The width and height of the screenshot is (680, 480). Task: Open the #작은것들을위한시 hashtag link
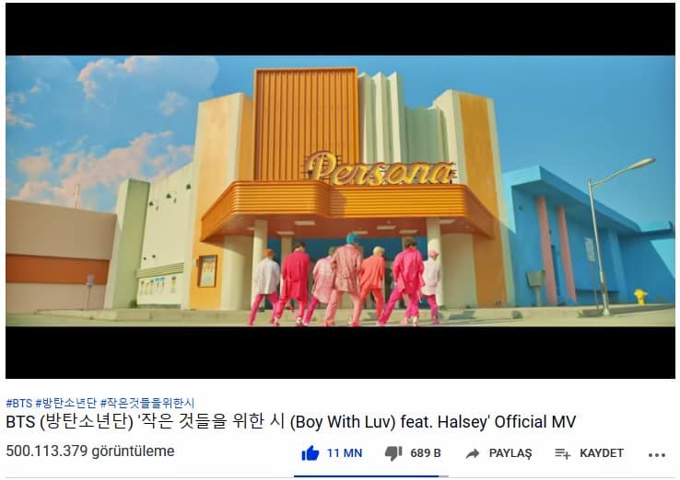pos(147,404)
